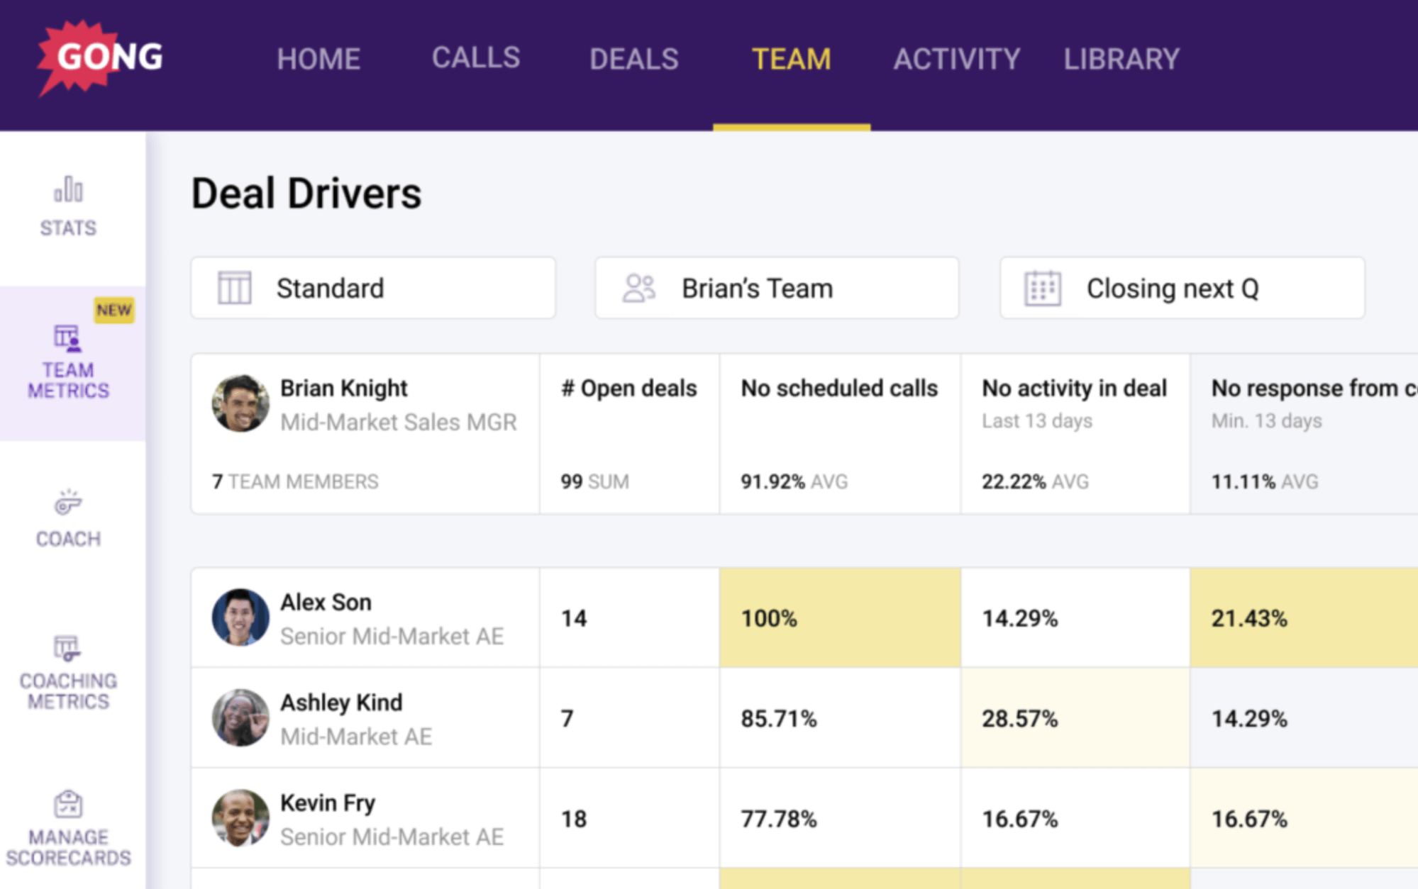This screenshot has height=889, width=1418.
Task: Click Kevin Fry's avatar photo
Action: click(x=240, y=818)
